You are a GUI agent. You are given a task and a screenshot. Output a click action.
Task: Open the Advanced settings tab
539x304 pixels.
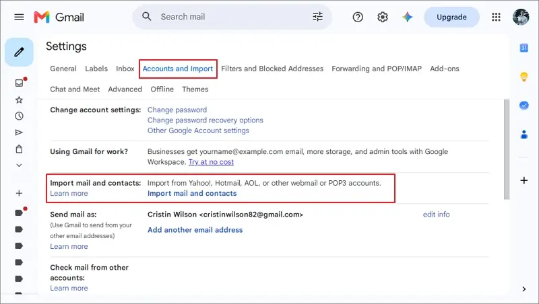point(125,89)
